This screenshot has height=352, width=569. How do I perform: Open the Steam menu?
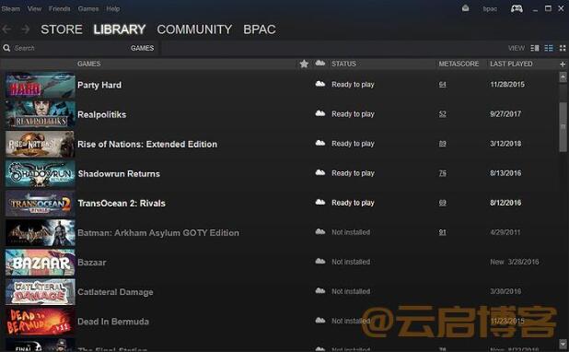[10, 8]
